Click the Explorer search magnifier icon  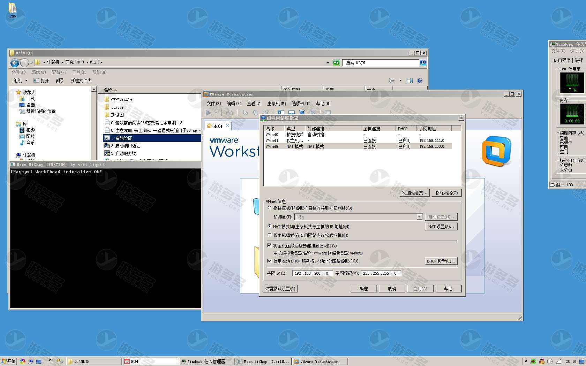[x=423, y=63]
